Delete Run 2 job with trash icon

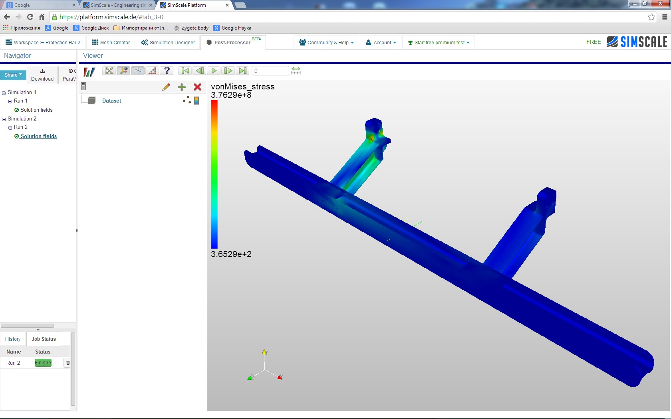pyautogui.click(x=68, y=363)
